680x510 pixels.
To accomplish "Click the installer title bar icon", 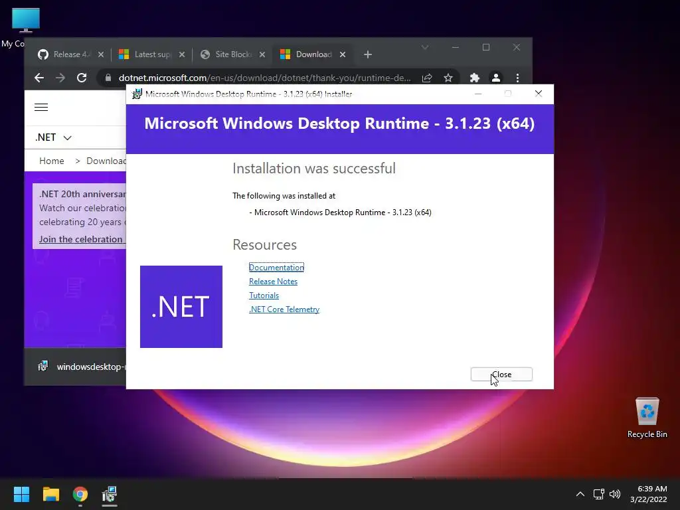I will pyautogui.click(x=137, y=94).
